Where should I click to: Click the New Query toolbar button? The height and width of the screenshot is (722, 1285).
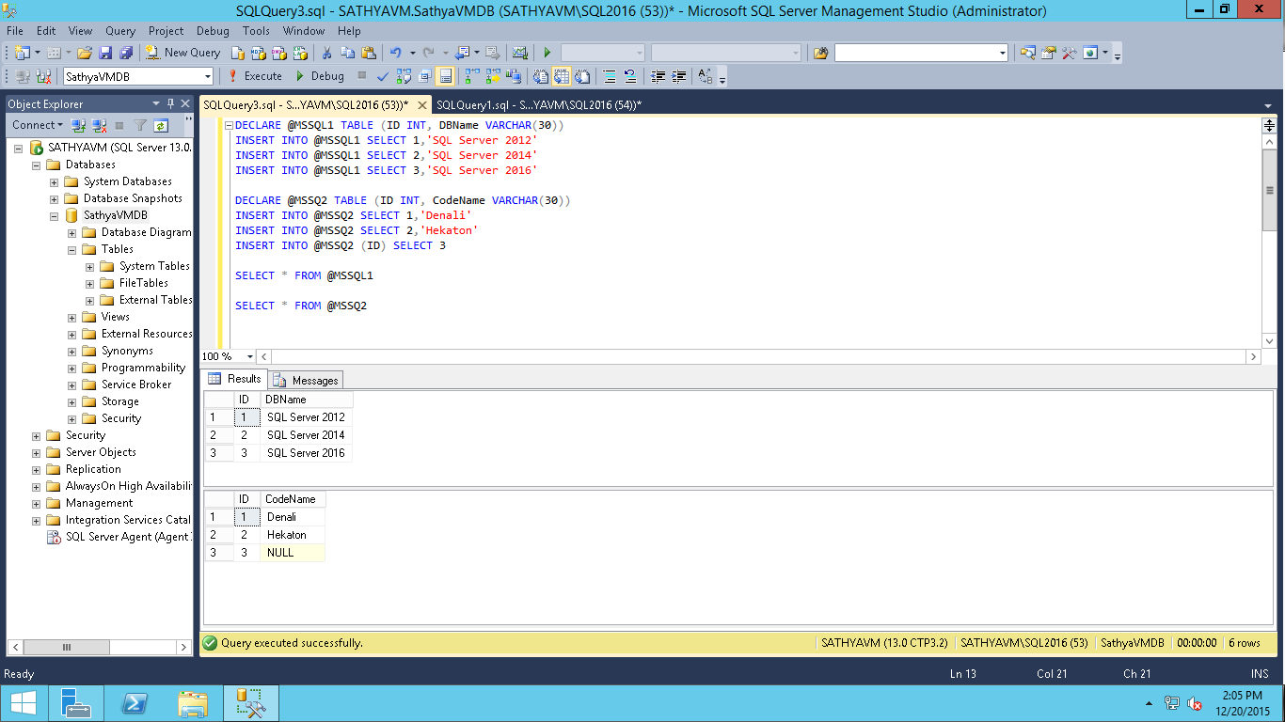pyautogui.click(x=182, y=53)
